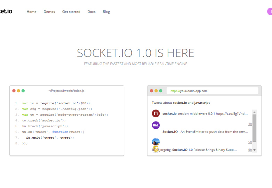Image resolution: width=272 pixels, height=188 pixels.
Task: Open the 3h timestamp link
Action: point(250,124)
